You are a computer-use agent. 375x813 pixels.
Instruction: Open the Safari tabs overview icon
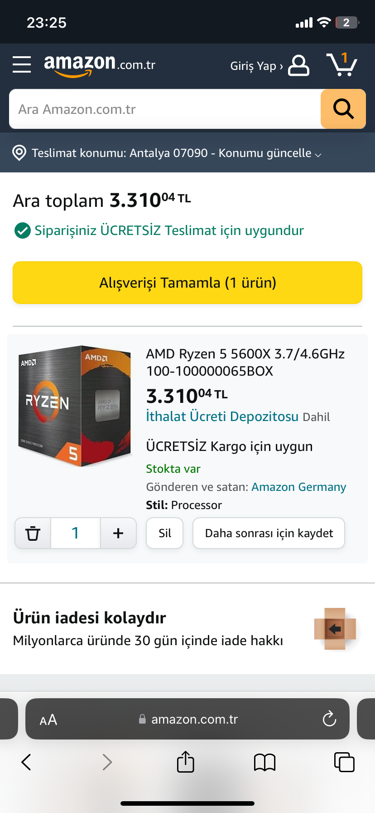click(x=344, y=762)
